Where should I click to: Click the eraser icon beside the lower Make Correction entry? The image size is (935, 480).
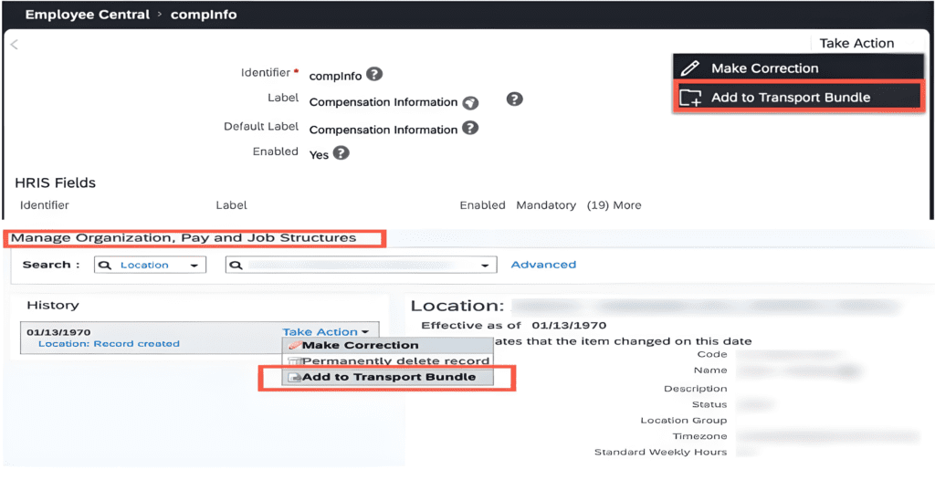click(x=294, y=345)
